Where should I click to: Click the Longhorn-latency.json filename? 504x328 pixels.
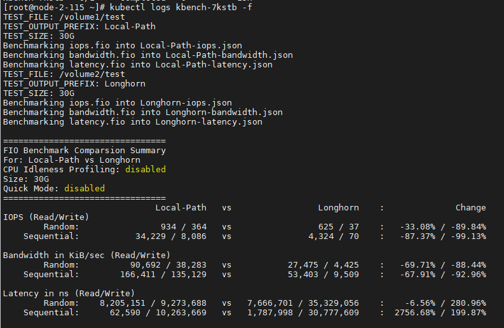[x=208, y=122]
